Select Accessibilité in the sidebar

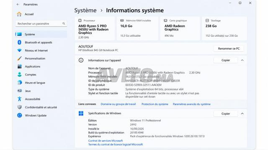(x=33, y=99)
